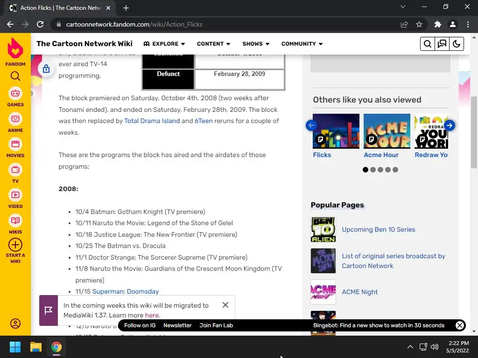Open the Bingebot promo text
The width and height of the screenshot is (478, 358).
click(x=379, y=325)
